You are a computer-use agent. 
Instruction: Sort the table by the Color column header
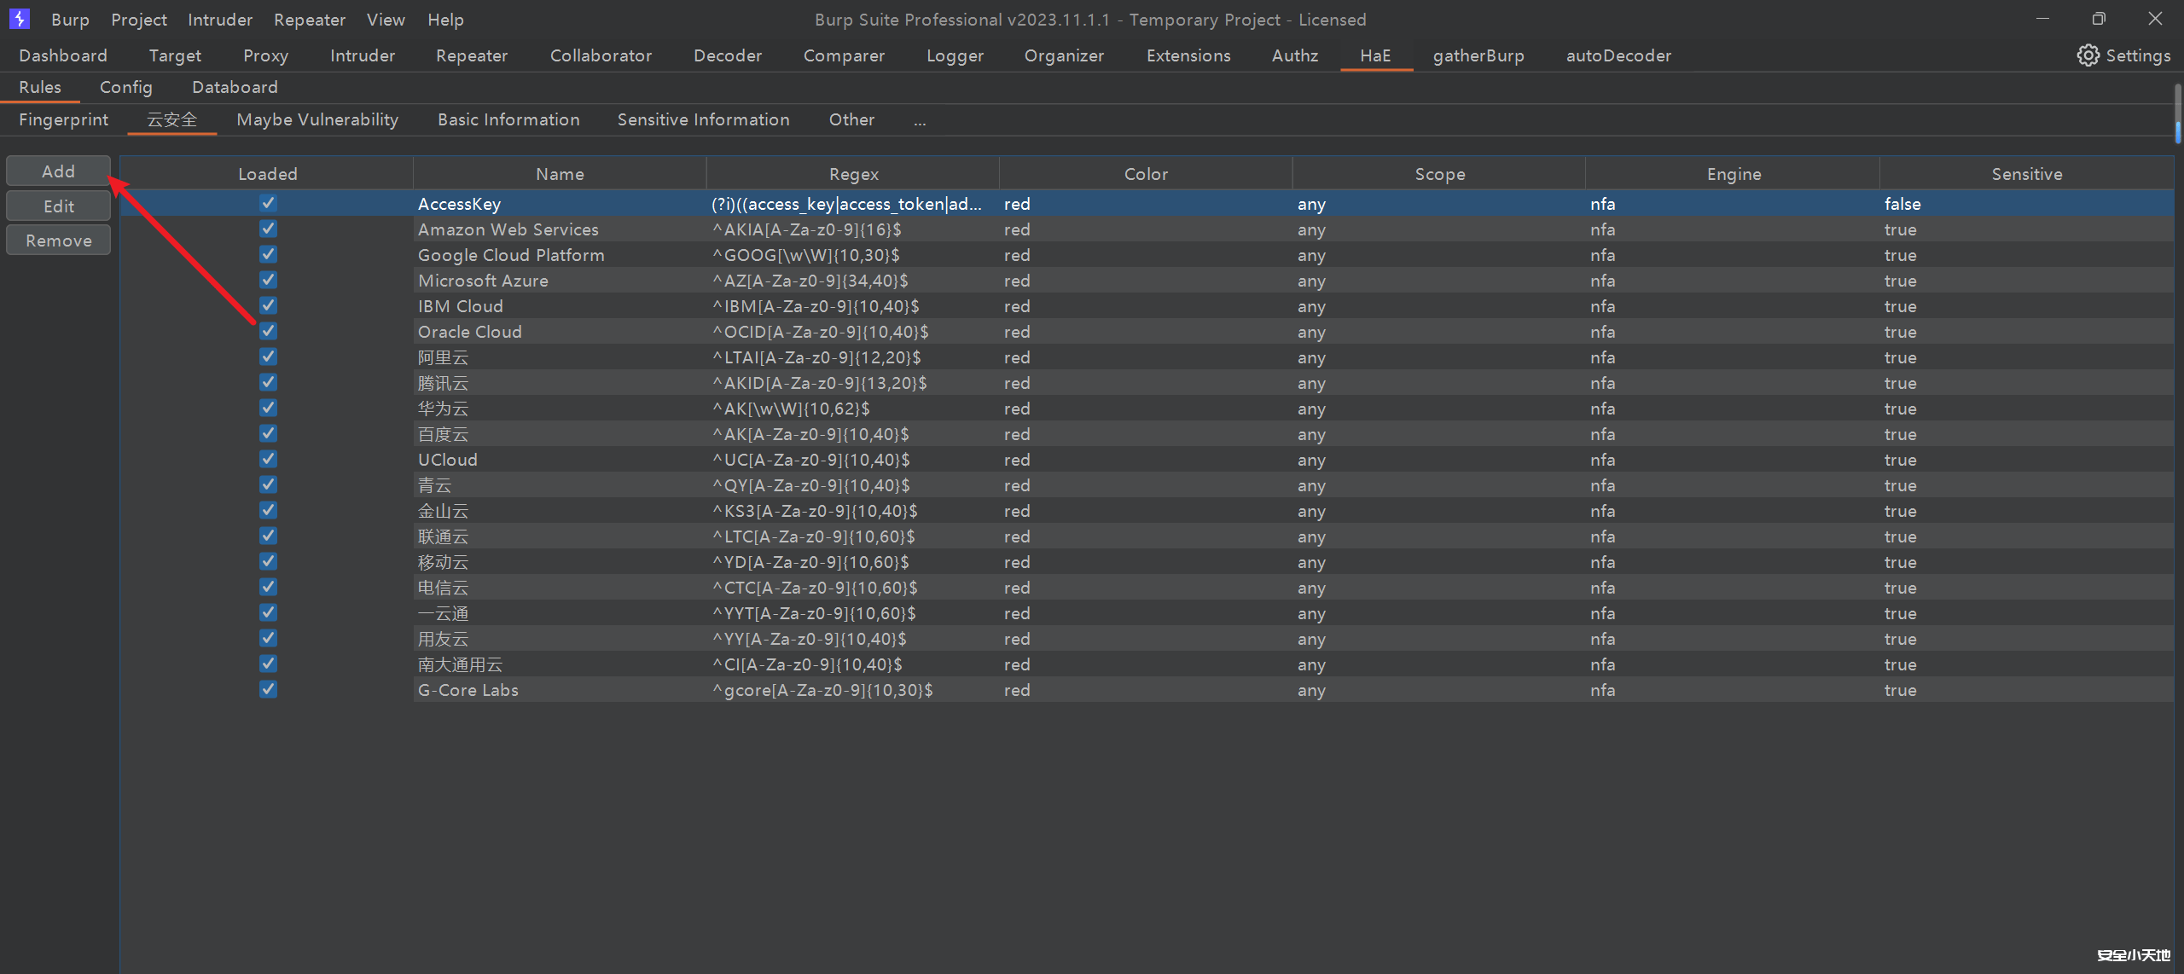(1145, 174)
